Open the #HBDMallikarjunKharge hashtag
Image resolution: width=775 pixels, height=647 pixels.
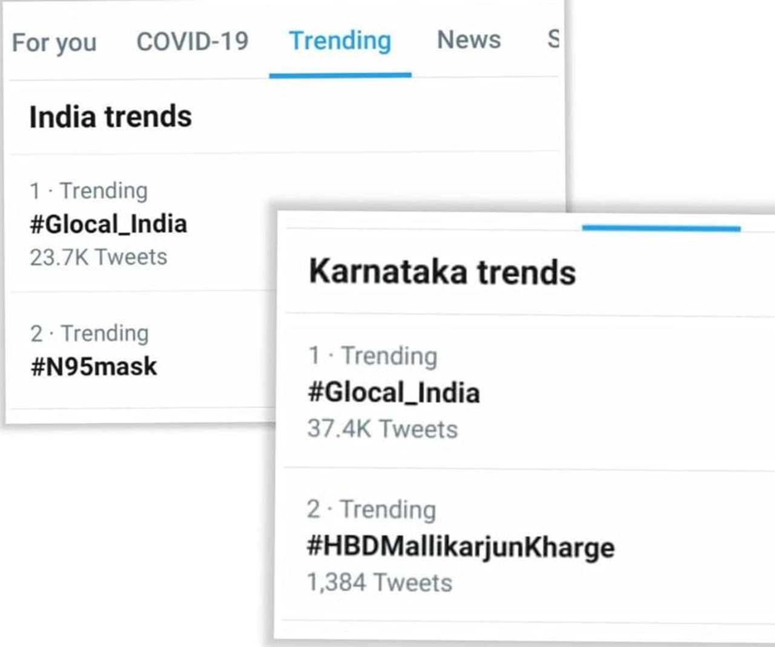coord(460,547)
